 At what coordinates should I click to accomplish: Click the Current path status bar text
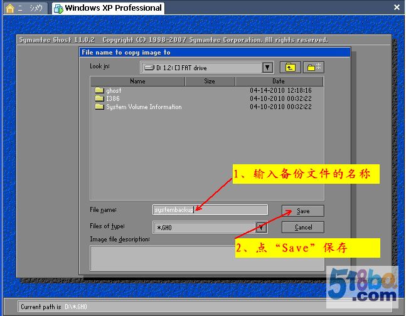pos(54,307)
